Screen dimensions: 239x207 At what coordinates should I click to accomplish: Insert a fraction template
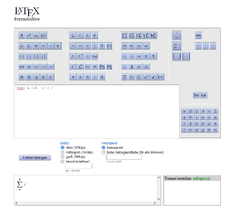pyautogui.click(x=22, y=35)
